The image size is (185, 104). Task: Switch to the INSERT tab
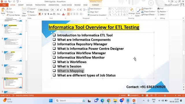[21, 5]
